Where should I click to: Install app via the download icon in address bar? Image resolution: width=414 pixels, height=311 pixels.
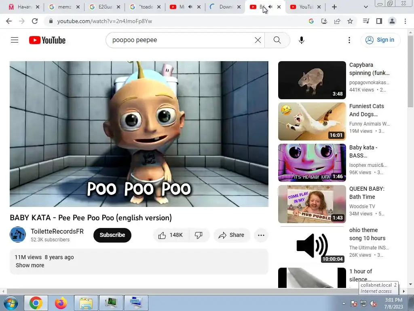tap(324, 21)
